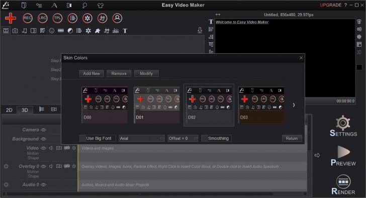This screenshot has height=198, width=366.
Task: Mute the Overlay 0 track speaker icon
Action: (51, 166)
